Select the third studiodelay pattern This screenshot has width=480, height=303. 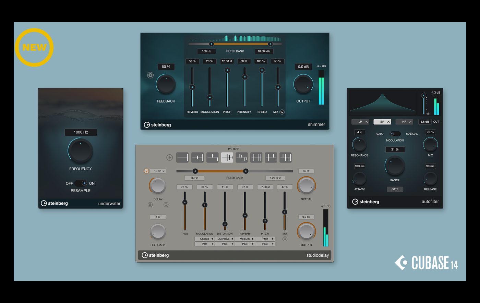point(212,157)
